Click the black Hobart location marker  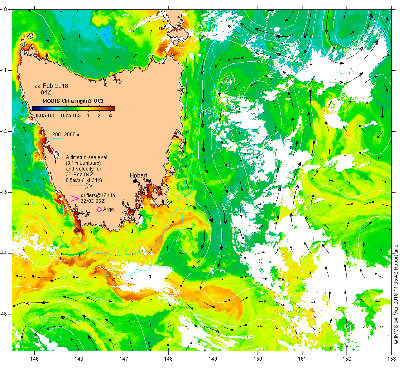click(135, 181)
